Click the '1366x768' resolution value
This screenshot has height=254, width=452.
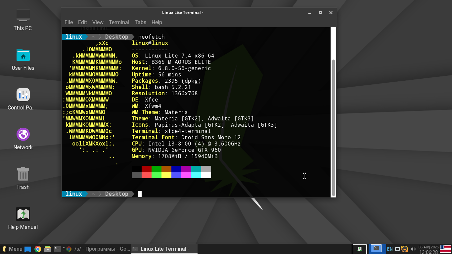click(185, 93)
